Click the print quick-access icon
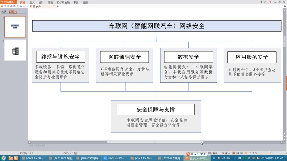 (11, 6)
